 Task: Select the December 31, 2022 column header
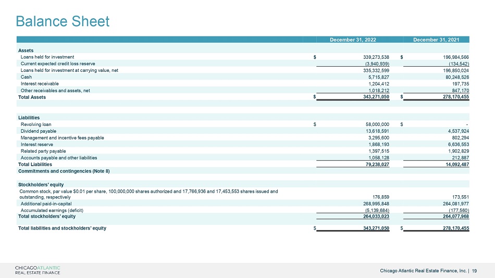point(353,40)
